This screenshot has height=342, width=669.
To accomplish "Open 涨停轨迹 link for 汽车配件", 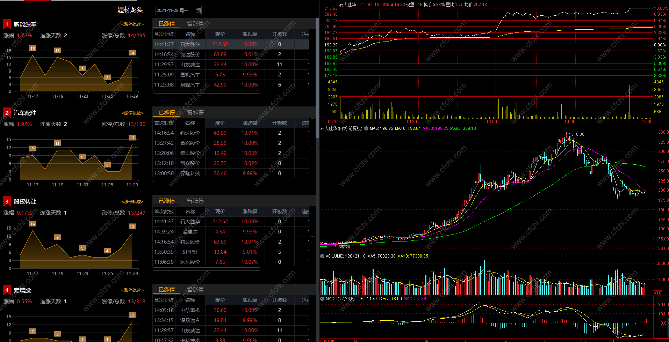I will coord(132,113).
